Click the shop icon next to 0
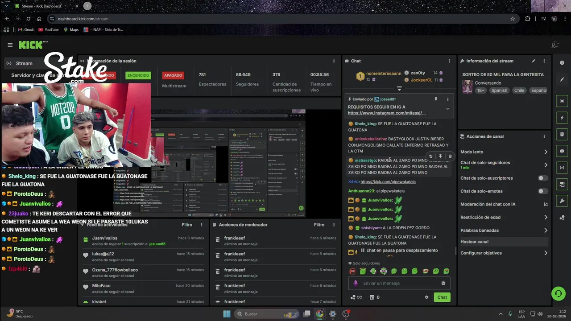571x321 pixels. pyautogui.click(x=372, y=297)
